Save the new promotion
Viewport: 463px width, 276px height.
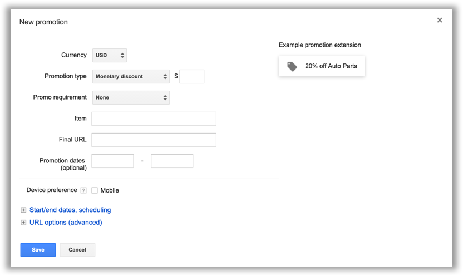pos(38,250)
